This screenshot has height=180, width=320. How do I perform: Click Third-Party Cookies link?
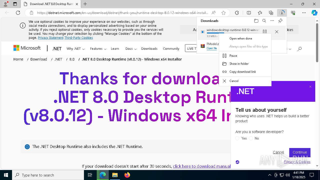pyautogui.click(x=79, y=38)
